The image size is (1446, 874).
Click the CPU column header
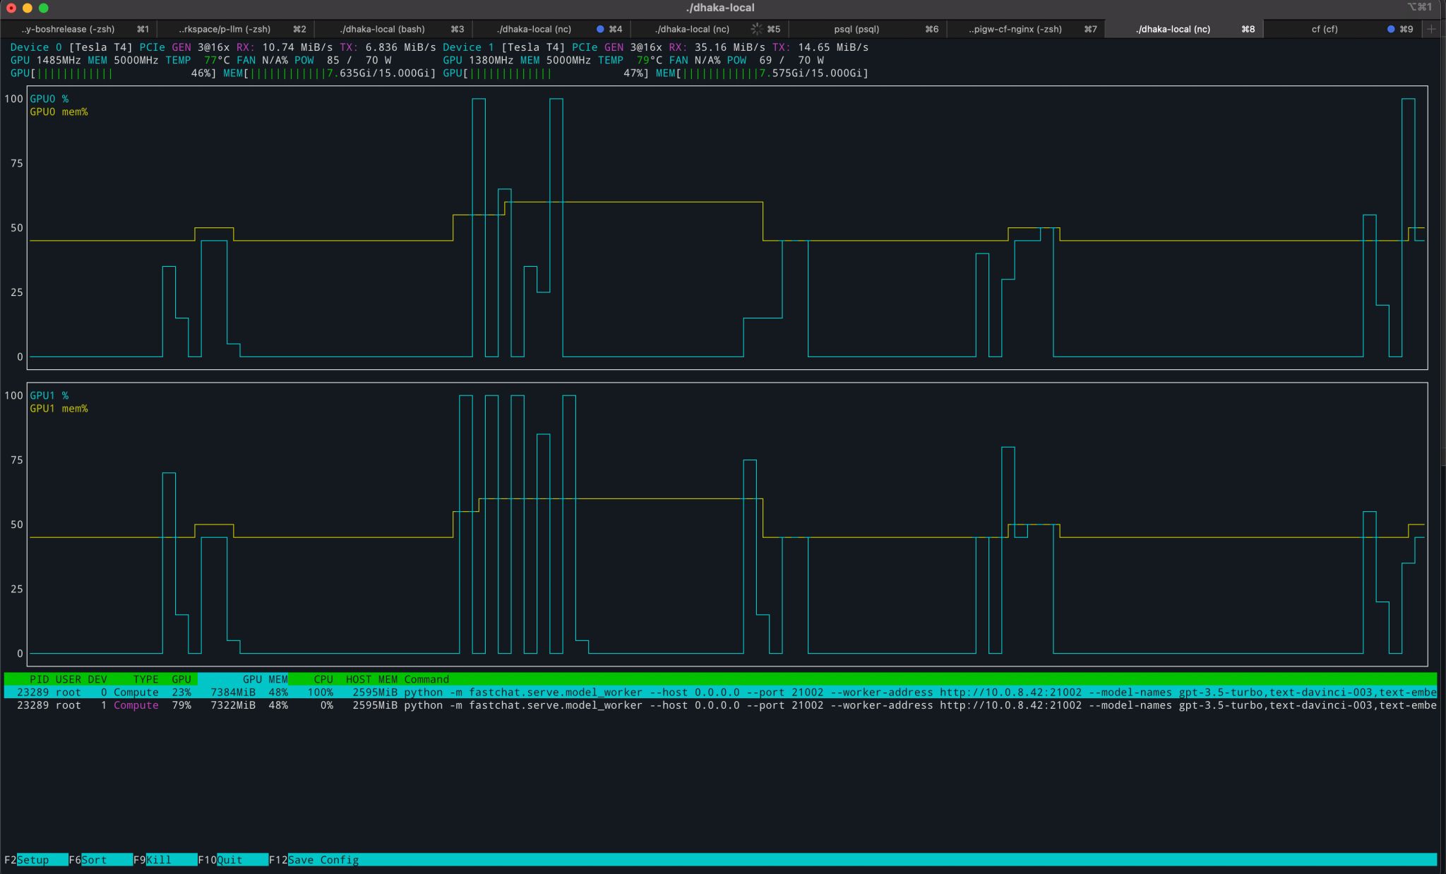[323, 679]
